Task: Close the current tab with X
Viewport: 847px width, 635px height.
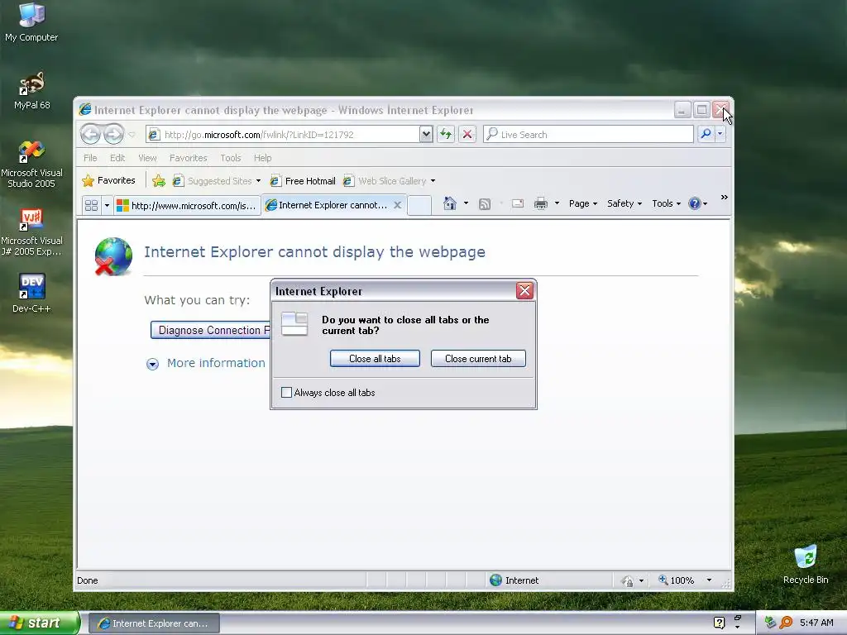Action: [398, 205]
